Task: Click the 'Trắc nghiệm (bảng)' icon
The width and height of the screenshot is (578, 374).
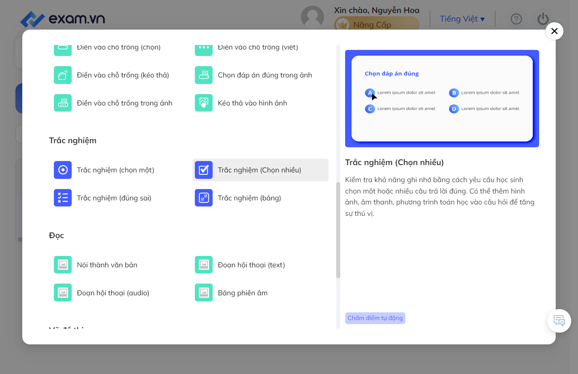Action: (x=204, y=198)
